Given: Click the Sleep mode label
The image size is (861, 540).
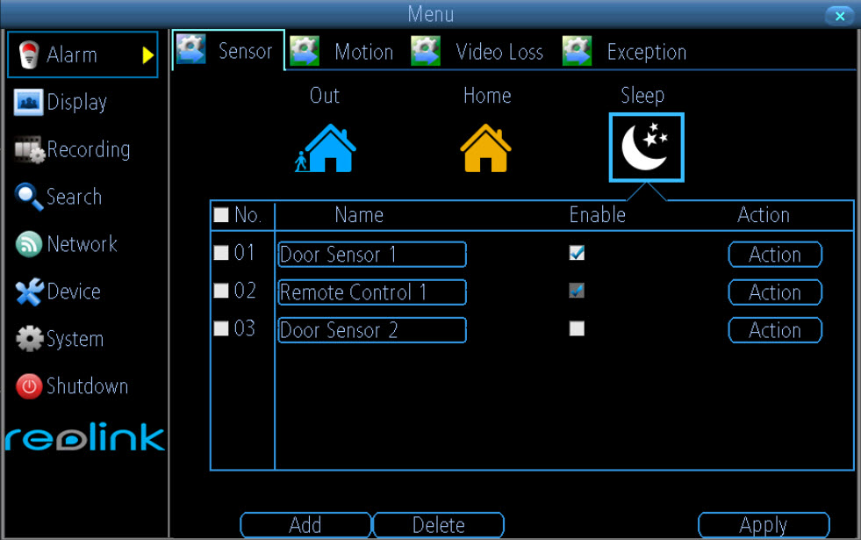Looking at the screenshot, I should (x=642, y=96).
